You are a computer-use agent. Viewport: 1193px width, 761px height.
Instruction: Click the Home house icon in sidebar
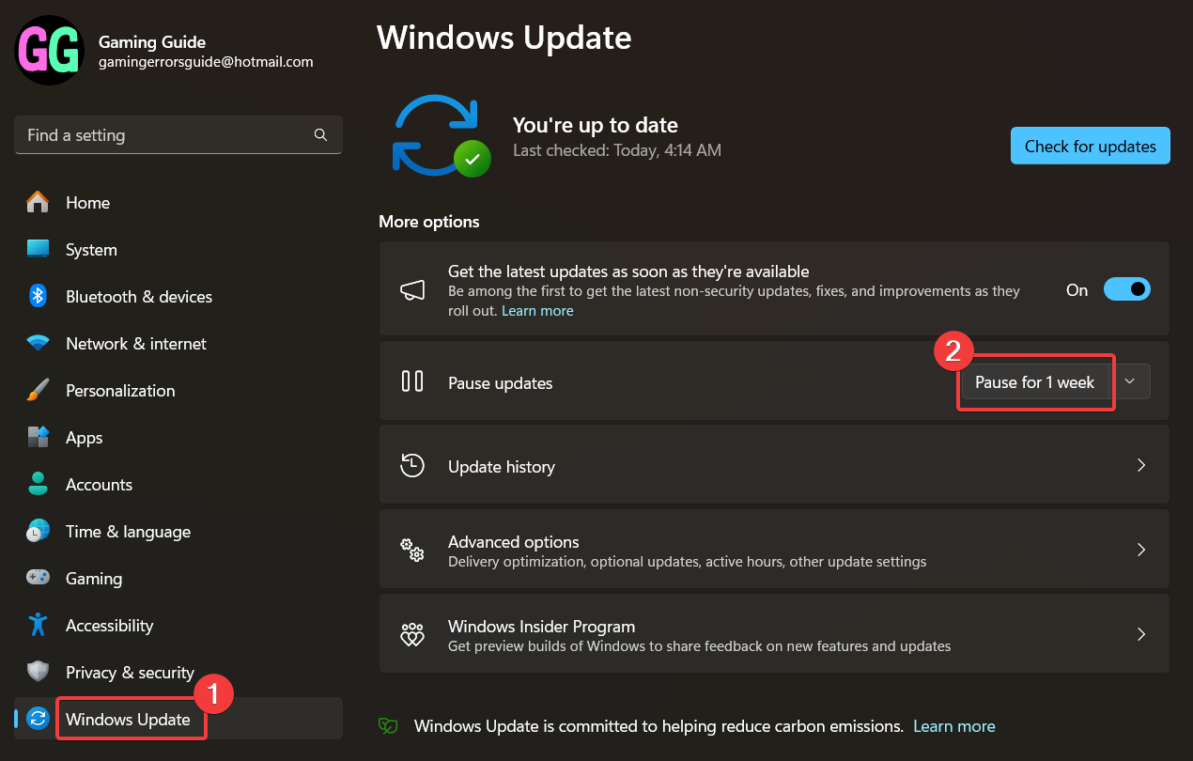[38, 202]
